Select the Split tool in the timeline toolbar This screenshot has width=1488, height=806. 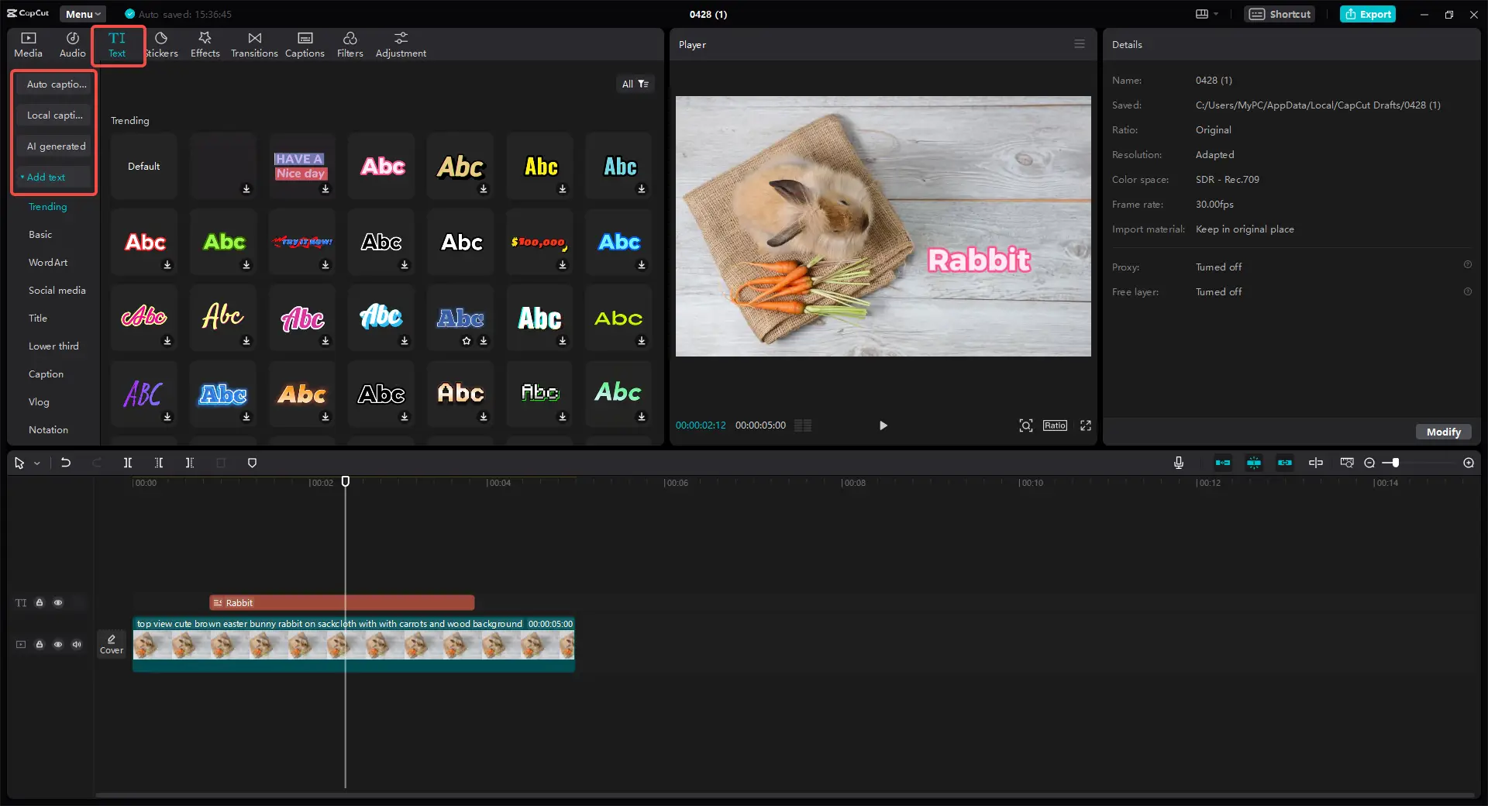[128, 463]
